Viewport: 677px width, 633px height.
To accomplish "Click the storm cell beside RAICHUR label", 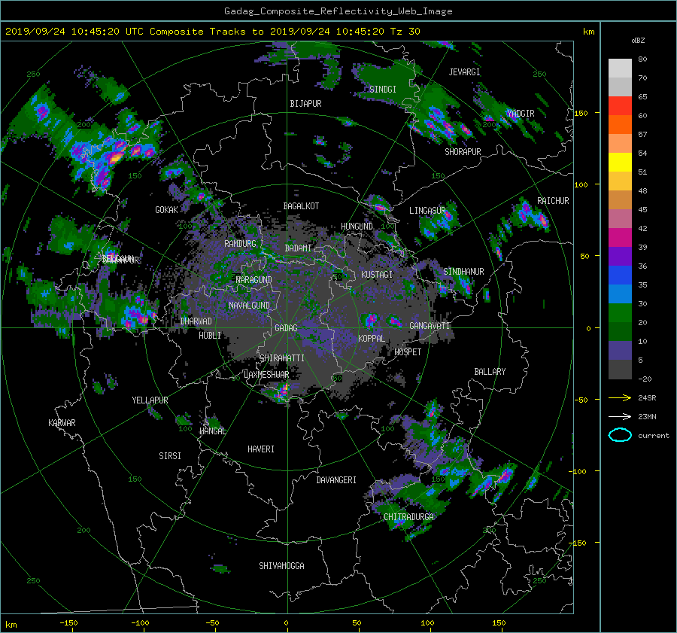I will (530, 215).
